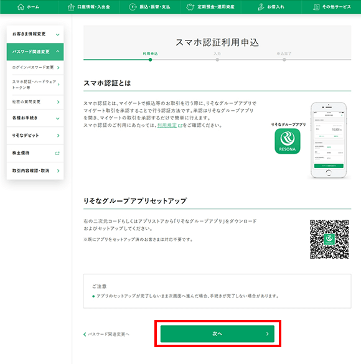The width and height of the screenshot is (361, 364).
Task: Expand the 各種お手続き sidebar section
Action: click(35, 118)
